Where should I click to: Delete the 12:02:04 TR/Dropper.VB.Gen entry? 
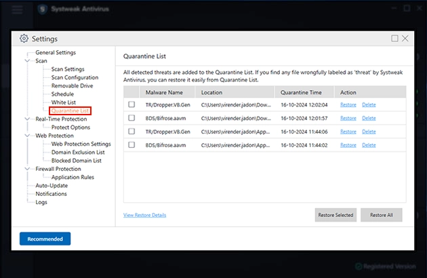[x=369, y=104]
